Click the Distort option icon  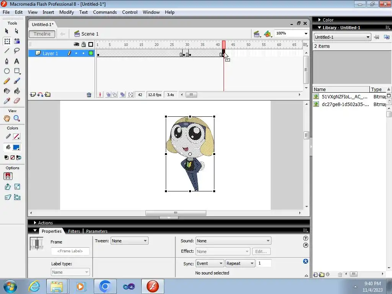tap(8, 197)
